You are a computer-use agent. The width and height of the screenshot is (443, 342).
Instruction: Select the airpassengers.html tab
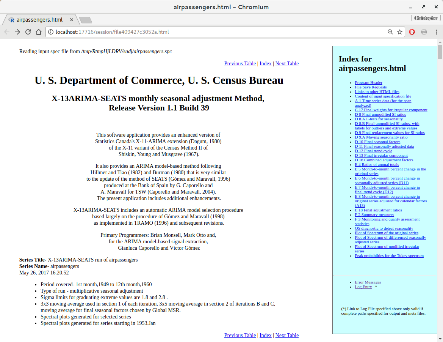(x=39, y=20)
